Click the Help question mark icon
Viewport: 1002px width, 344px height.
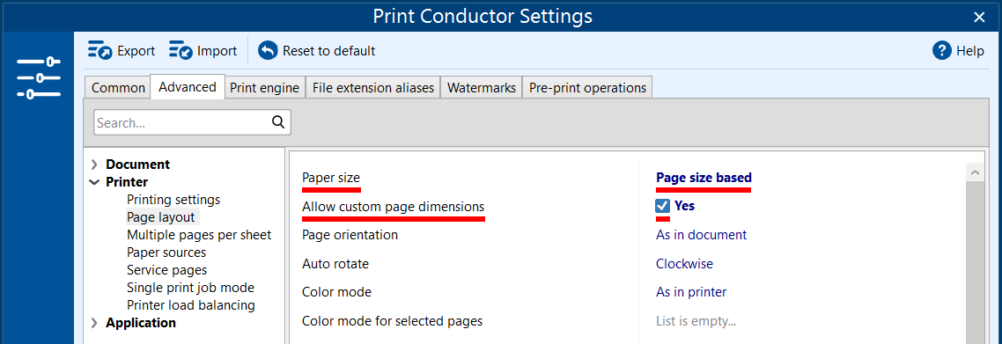coord(942,50)
